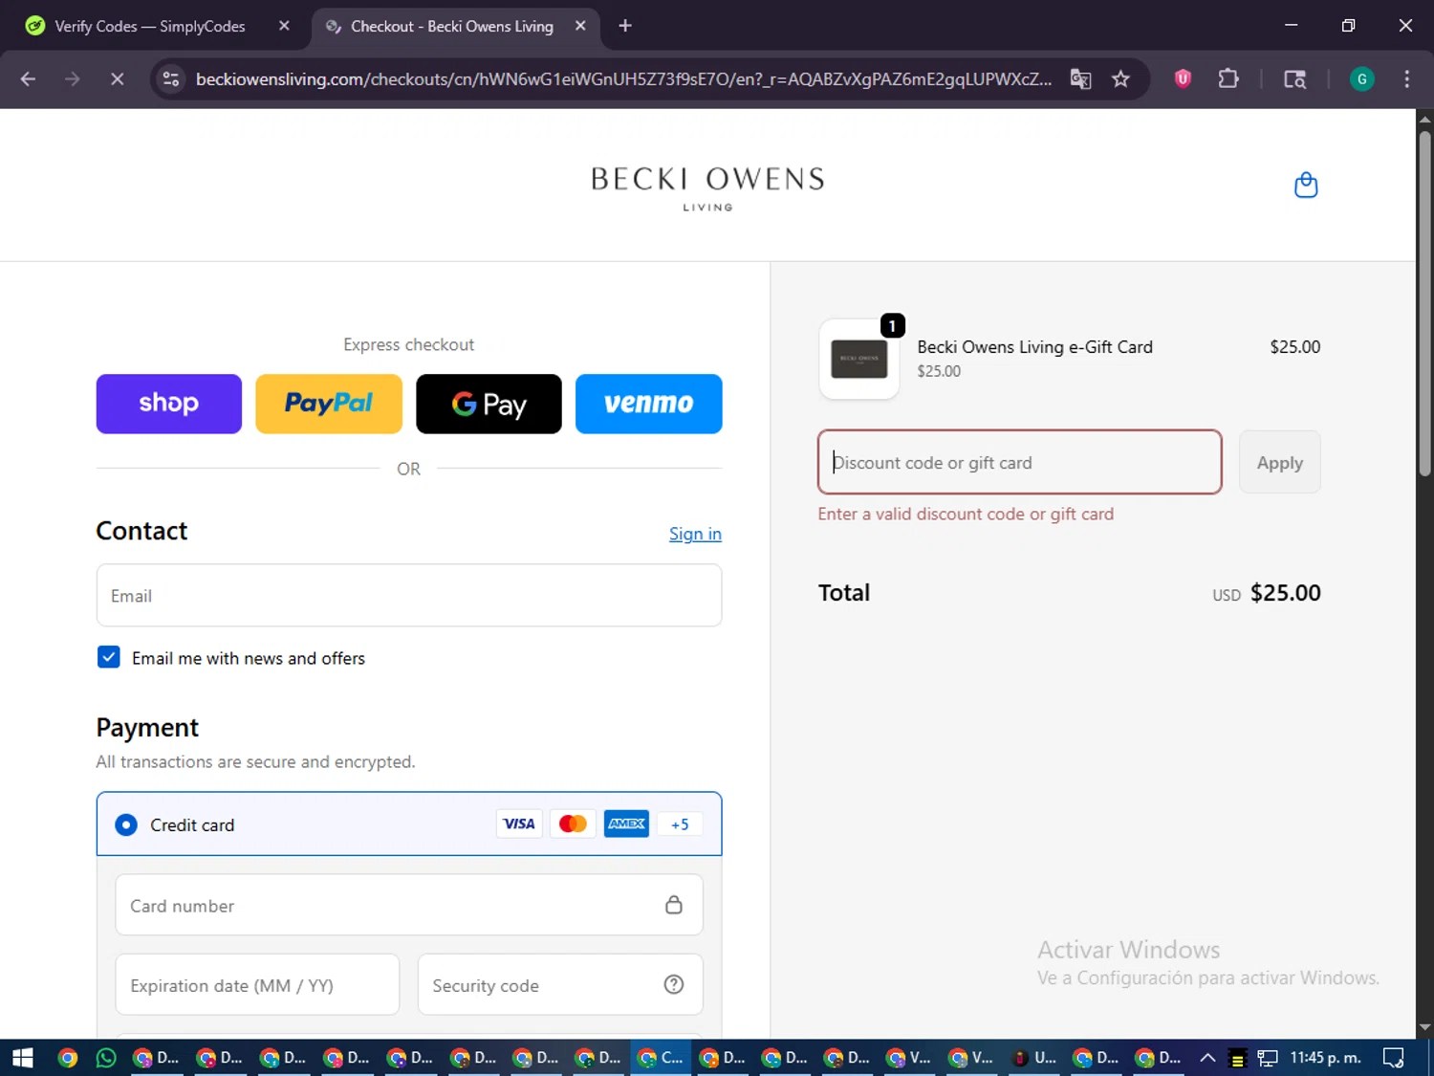1434x1076 pixels.
Task: Choose Venmo express checkout
Action: pos(648,404)
